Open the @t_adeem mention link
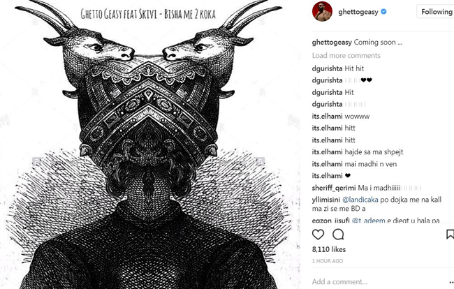454x289 pixels. point(368,221)
